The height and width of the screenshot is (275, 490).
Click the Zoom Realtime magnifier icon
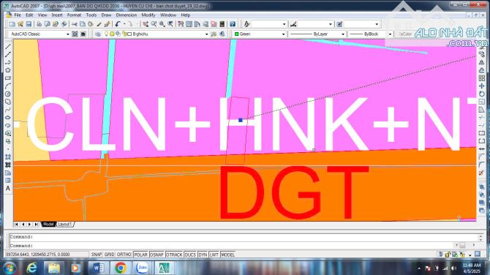tap(154, 24)
